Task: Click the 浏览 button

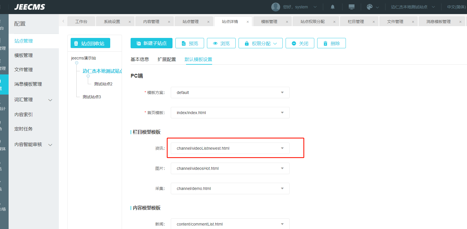Action: pos(221,43)
